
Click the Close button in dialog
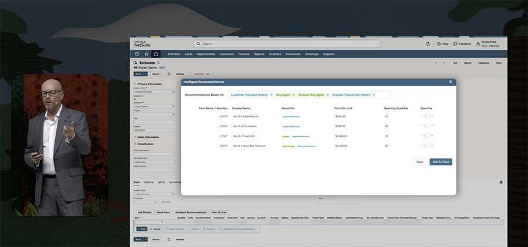tap(419, 162)
